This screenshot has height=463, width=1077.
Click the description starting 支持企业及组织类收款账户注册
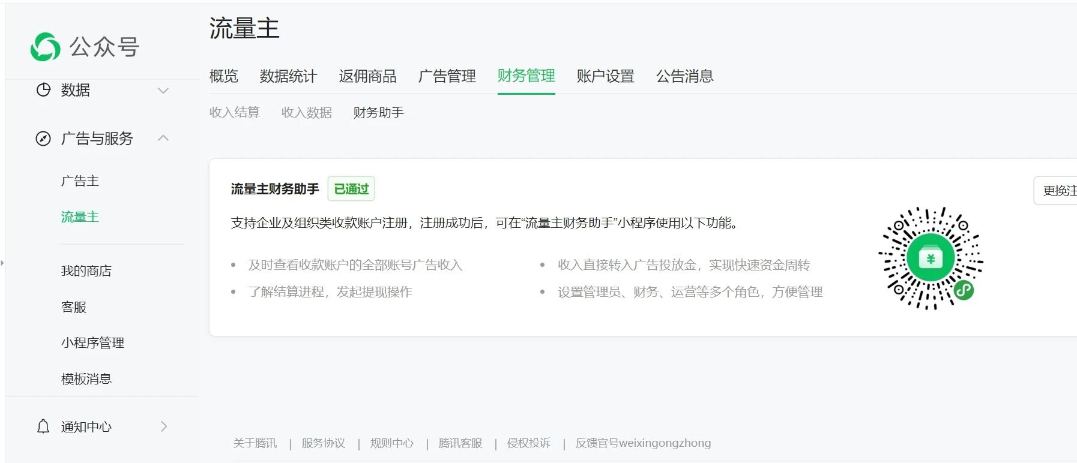pyautogui.click(x=484, y=223)
